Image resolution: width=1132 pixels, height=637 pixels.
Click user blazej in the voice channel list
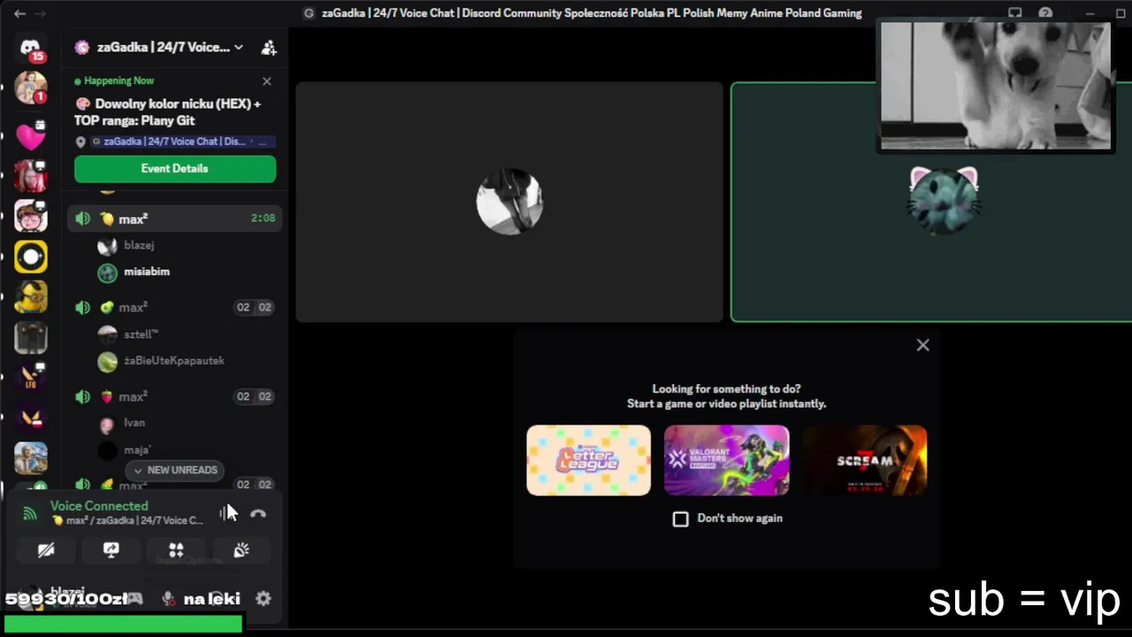click(140, 245)
